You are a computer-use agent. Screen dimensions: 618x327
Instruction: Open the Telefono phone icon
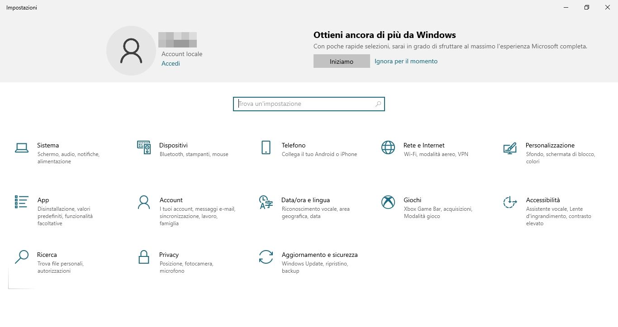tap(266, 147)
